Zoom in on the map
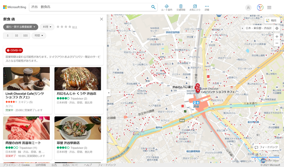284x167 pixels. [x=277, y=37]
